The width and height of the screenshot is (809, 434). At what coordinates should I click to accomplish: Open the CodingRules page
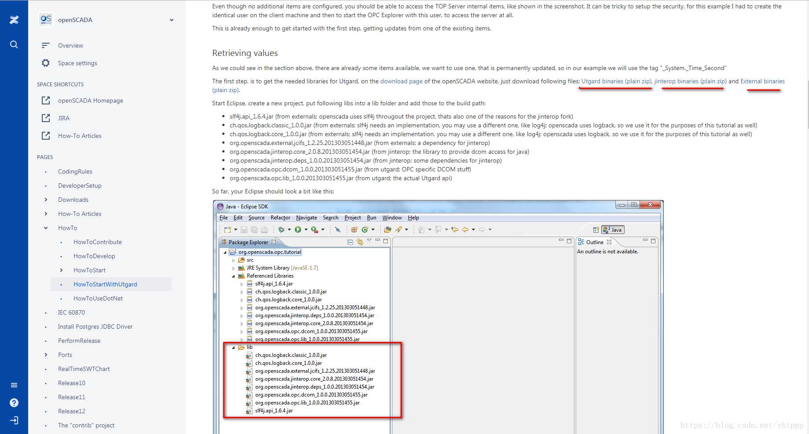(75, 171)
